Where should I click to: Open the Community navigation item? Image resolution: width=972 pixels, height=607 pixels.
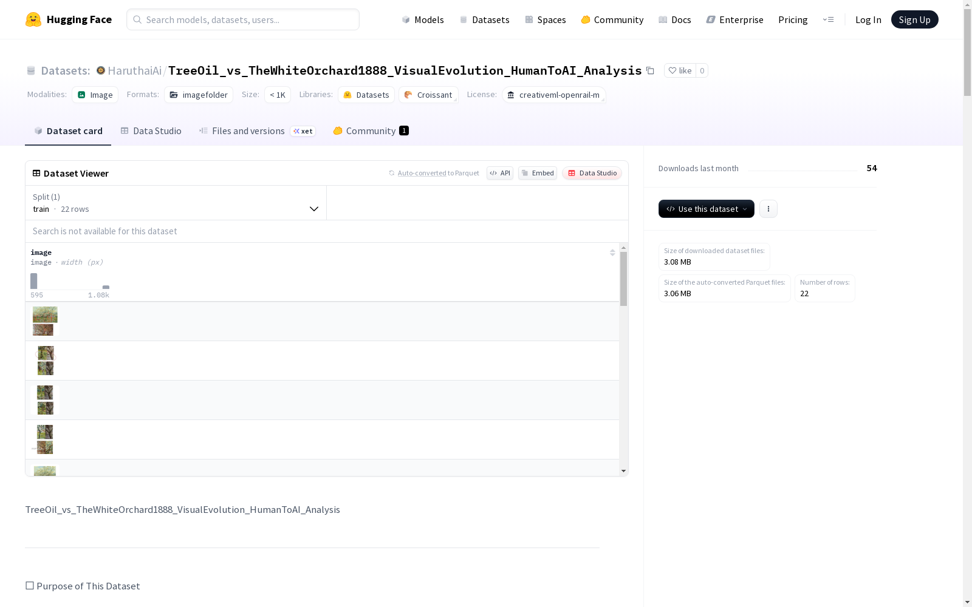pyautogui.click(x=612, y=19)
